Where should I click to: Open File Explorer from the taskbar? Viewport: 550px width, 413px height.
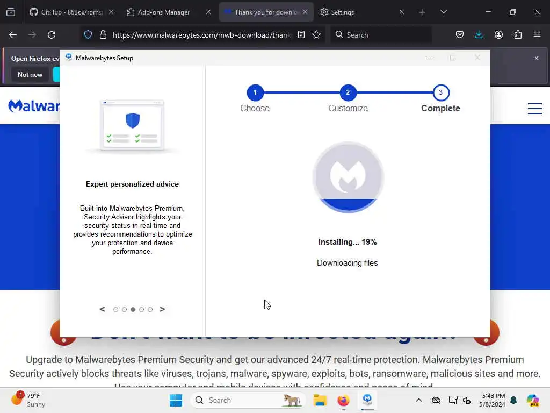(x=320, y=400)
